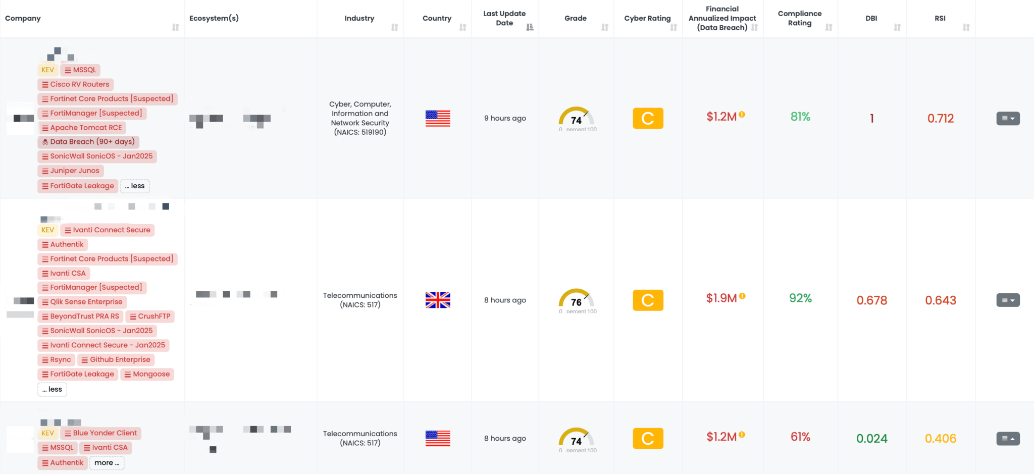Collapse first company's tags with less
1034x474 pixels.
(x=135, y=186)
